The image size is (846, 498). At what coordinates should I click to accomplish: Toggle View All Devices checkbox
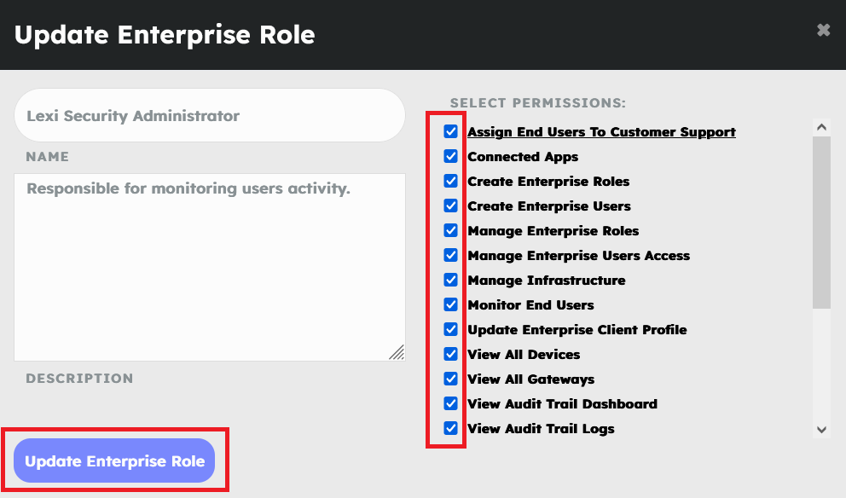point(451,355)
